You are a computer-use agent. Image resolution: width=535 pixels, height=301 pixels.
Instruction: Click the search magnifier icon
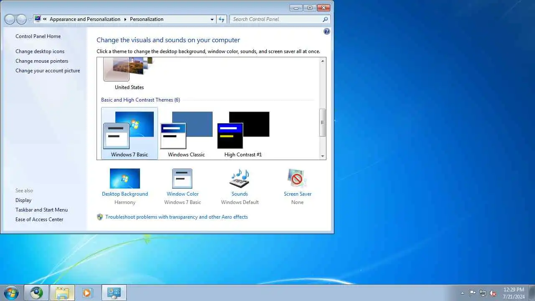[x=325, y=19]
